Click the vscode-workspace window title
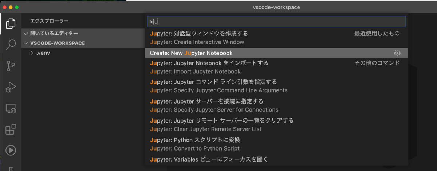 pos(276,7)
